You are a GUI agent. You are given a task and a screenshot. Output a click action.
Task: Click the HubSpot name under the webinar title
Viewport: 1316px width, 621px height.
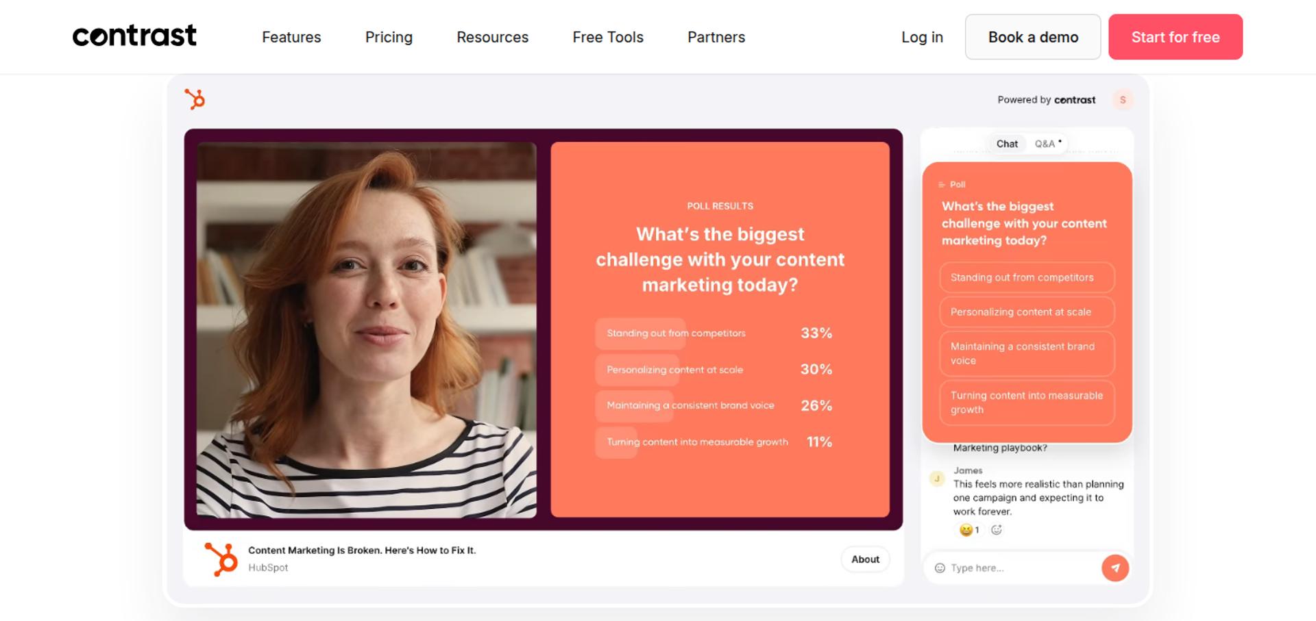pos(268,568)
